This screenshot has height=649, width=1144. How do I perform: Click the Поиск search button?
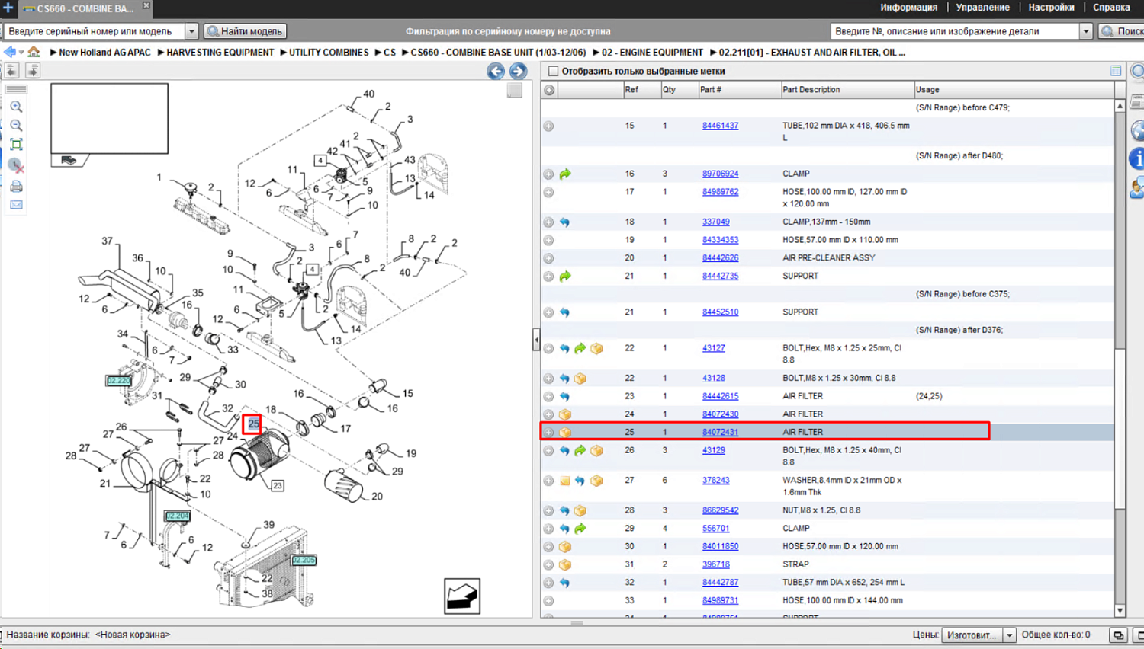point(1121,31)
